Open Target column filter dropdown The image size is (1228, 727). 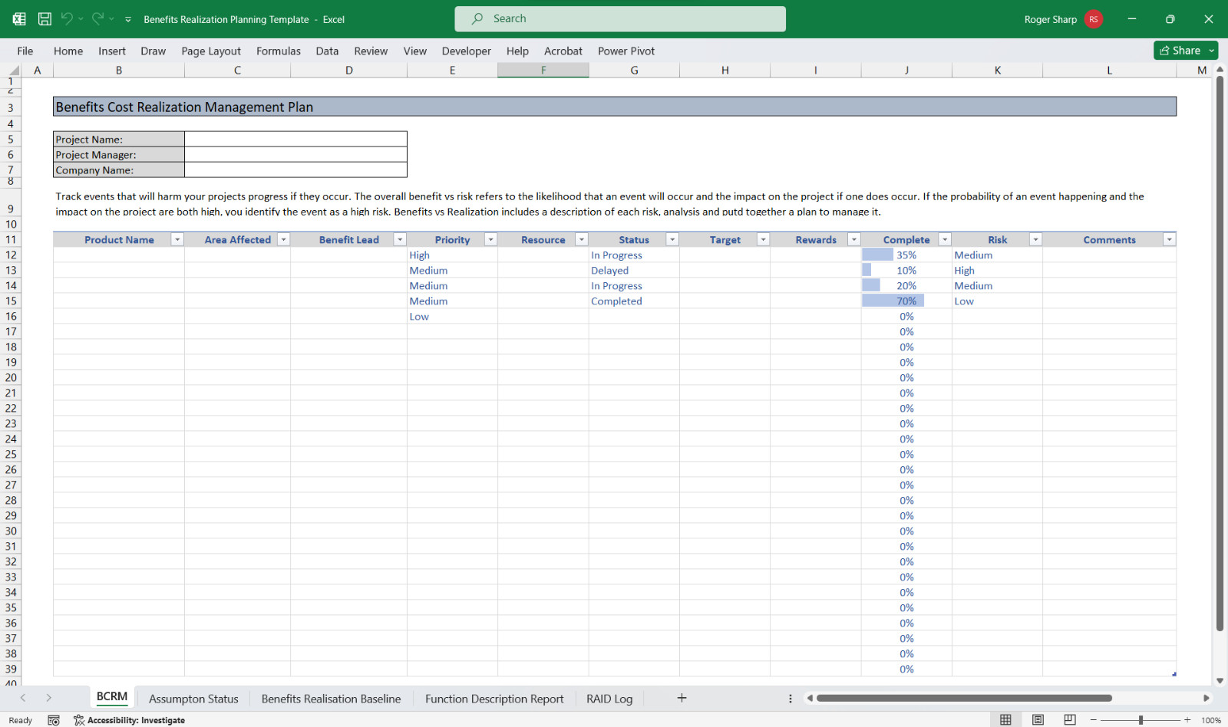click(763, 239)
